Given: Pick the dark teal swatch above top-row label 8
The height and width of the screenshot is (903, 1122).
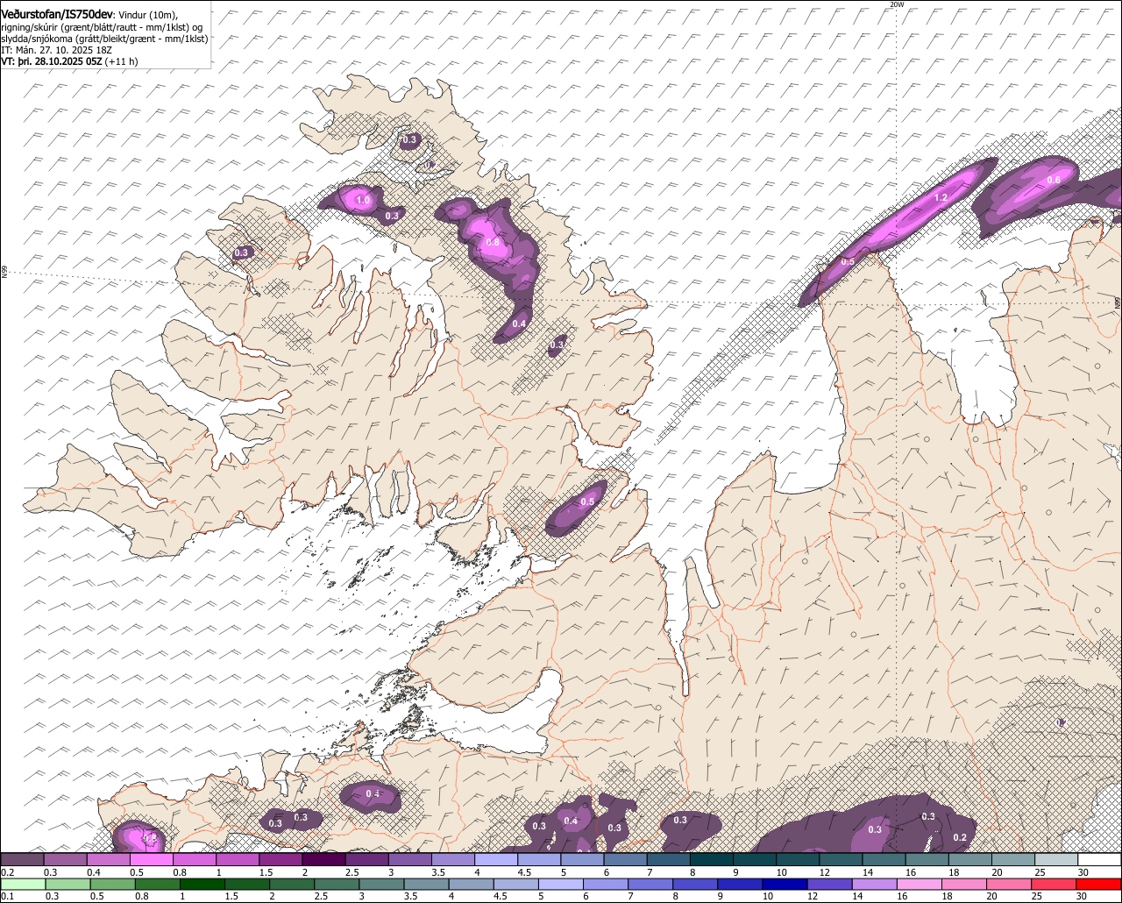Looking at the screenshot, I should pyautogui.click(x=711, y=859).
